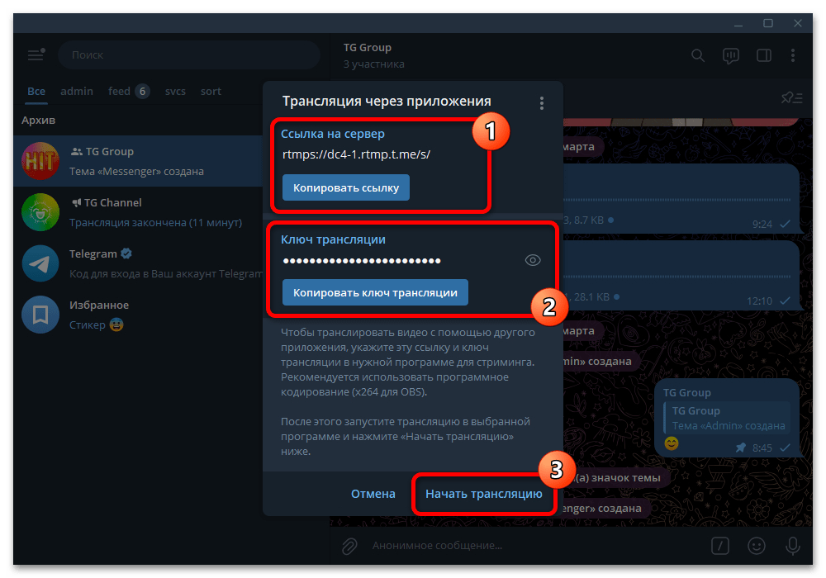Click TG Group title in chat header
This screenshot has width=826, height=578.
(x=368, y=47)
